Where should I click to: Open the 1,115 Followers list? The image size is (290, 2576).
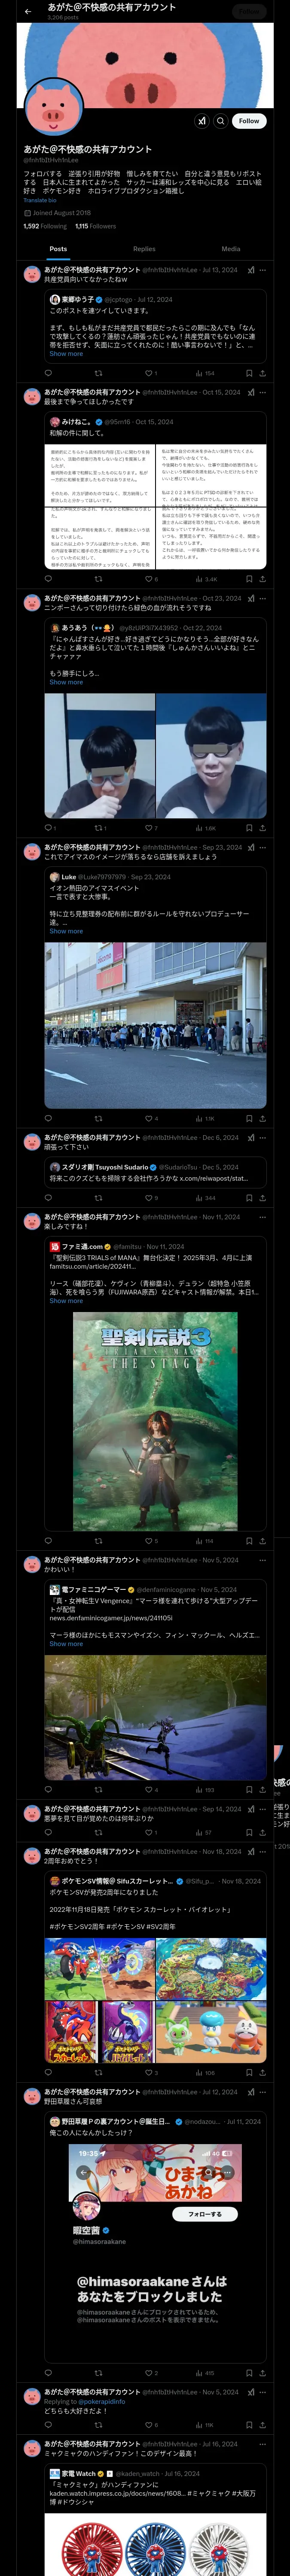[95, 226]
